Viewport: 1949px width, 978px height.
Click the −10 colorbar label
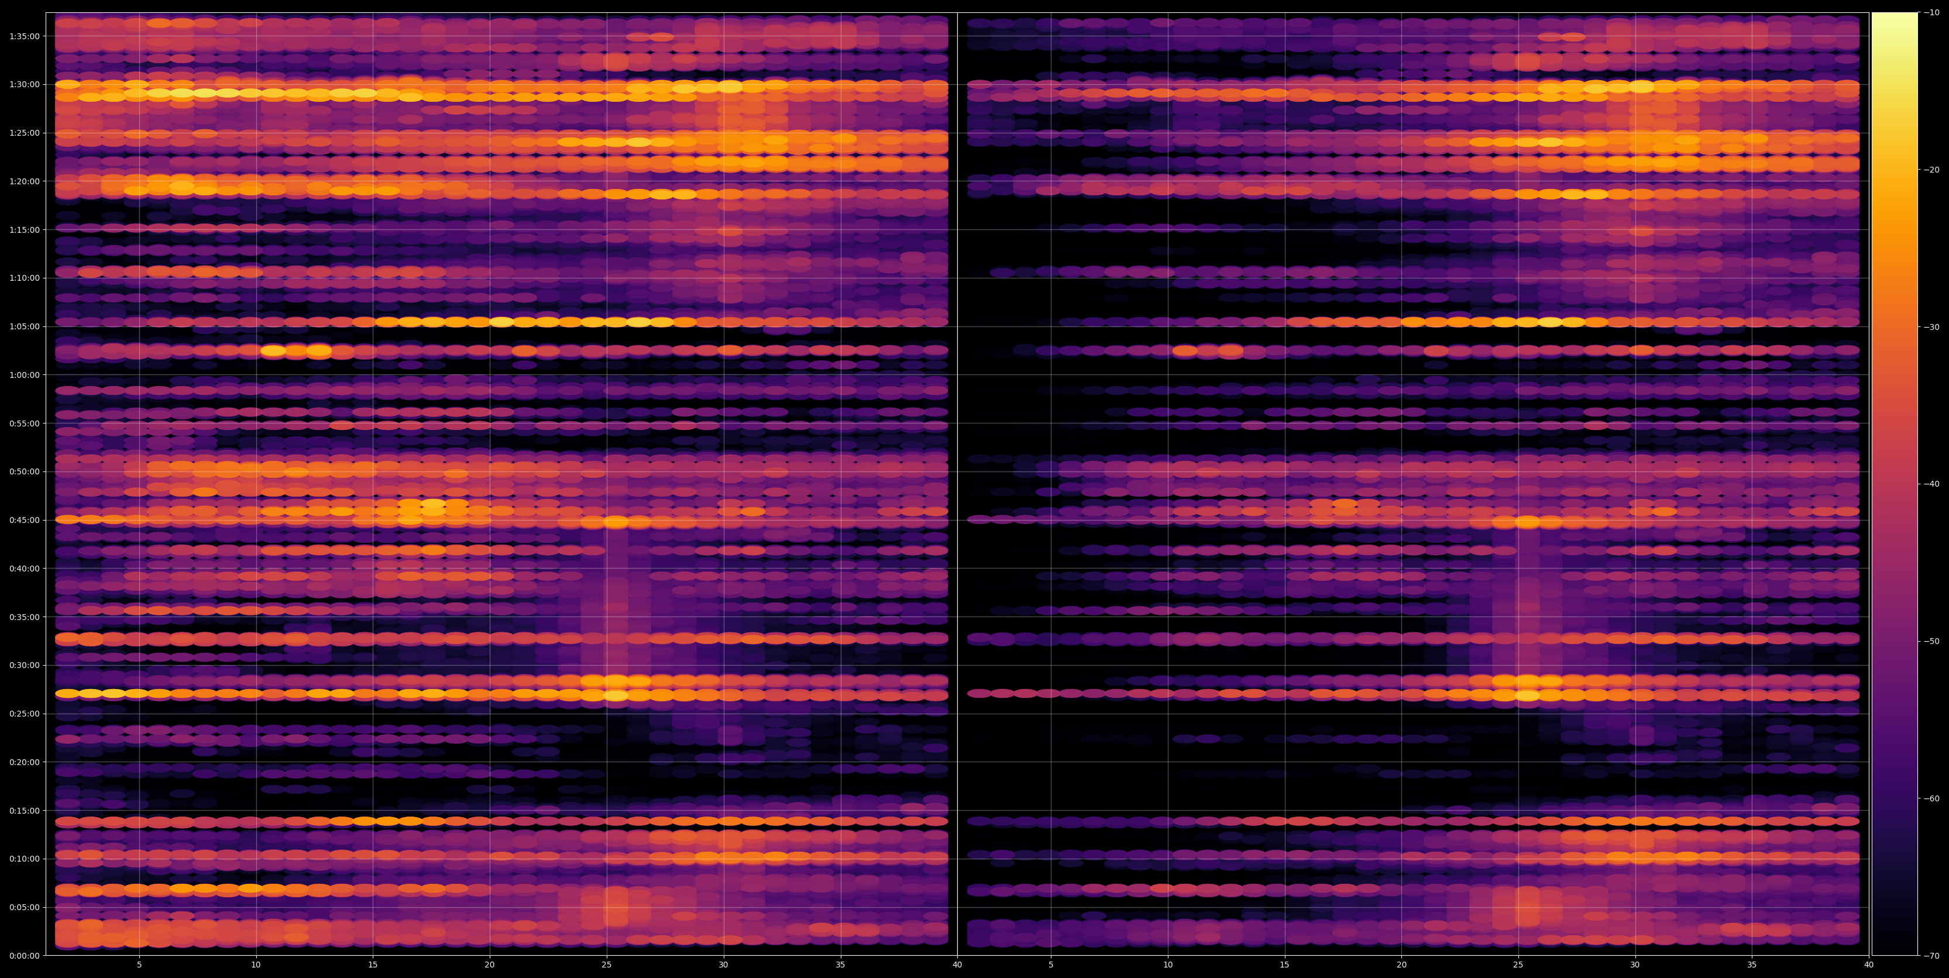(x=1931, y=12)
